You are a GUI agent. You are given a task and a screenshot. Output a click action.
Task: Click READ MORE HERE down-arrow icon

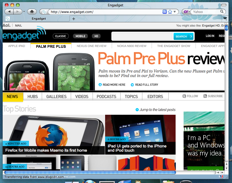[100, 85]
